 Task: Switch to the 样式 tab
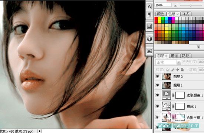(x=185, y=14)
